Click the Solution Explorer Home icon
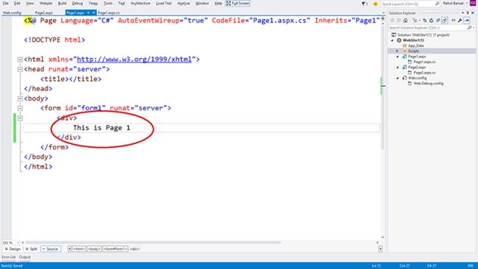Screen dimensions: 478x269 (405, 21)
